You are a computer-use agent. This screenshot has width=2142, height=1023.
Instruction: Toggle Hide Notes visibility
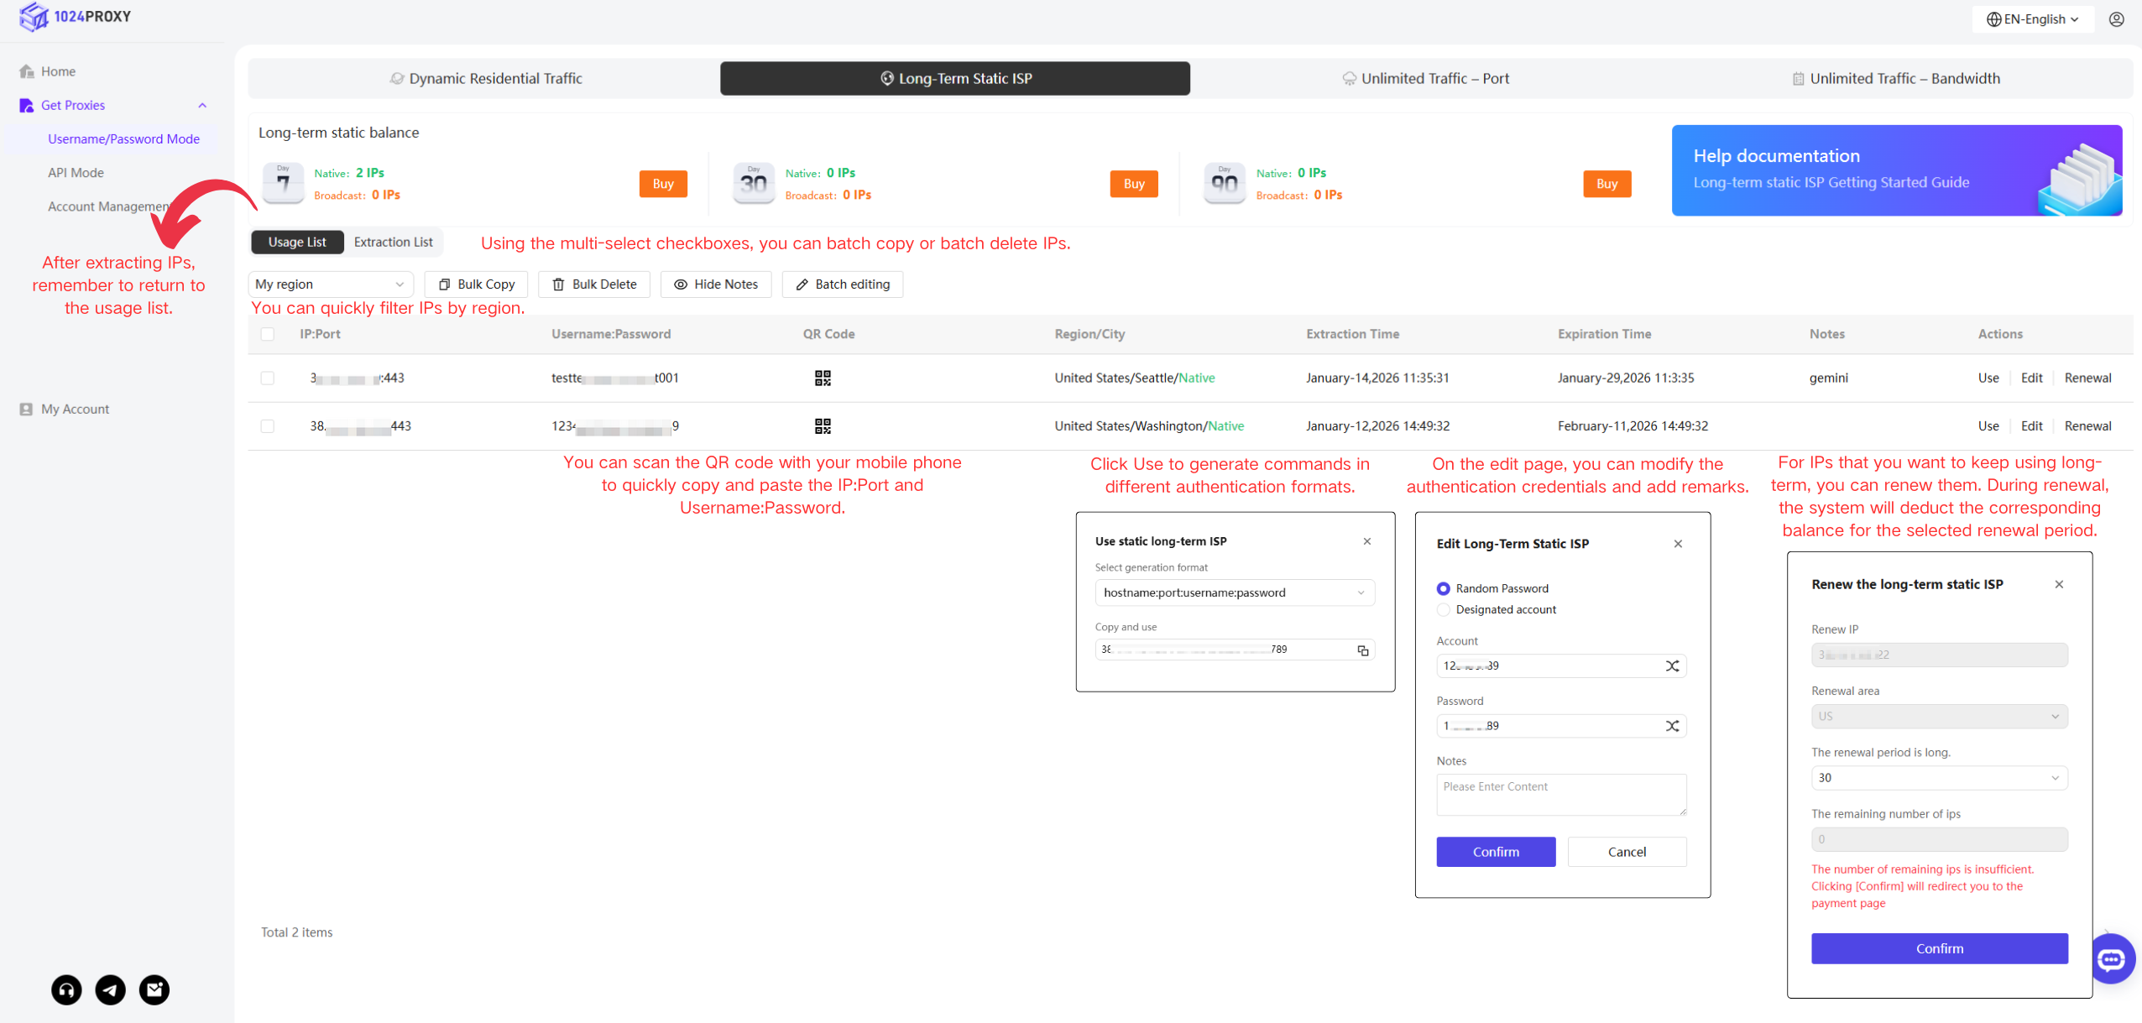tap(716, 284)
